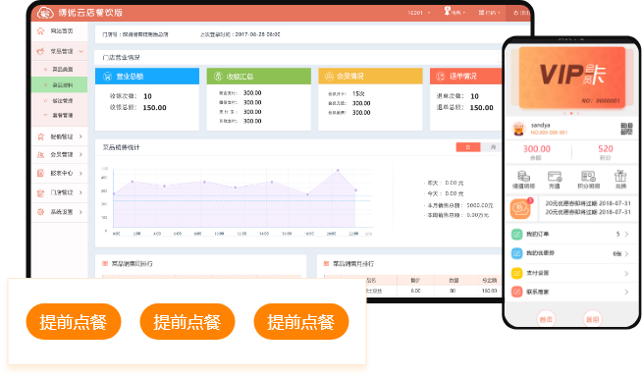The image size is (642, 378).
Task: Switch chart to the red day toggle
Action: [468, 147]
